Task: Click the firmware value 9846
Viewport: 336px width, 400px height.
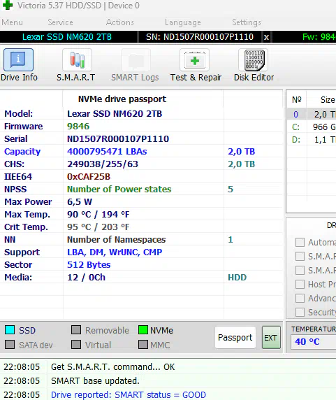Action: point(78,127)
